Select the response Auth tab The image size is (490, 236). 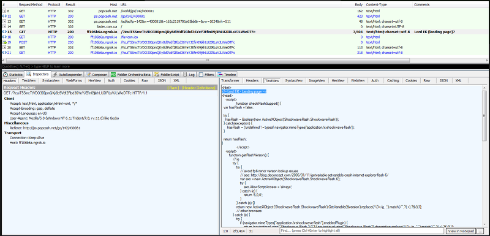[375, 81]
